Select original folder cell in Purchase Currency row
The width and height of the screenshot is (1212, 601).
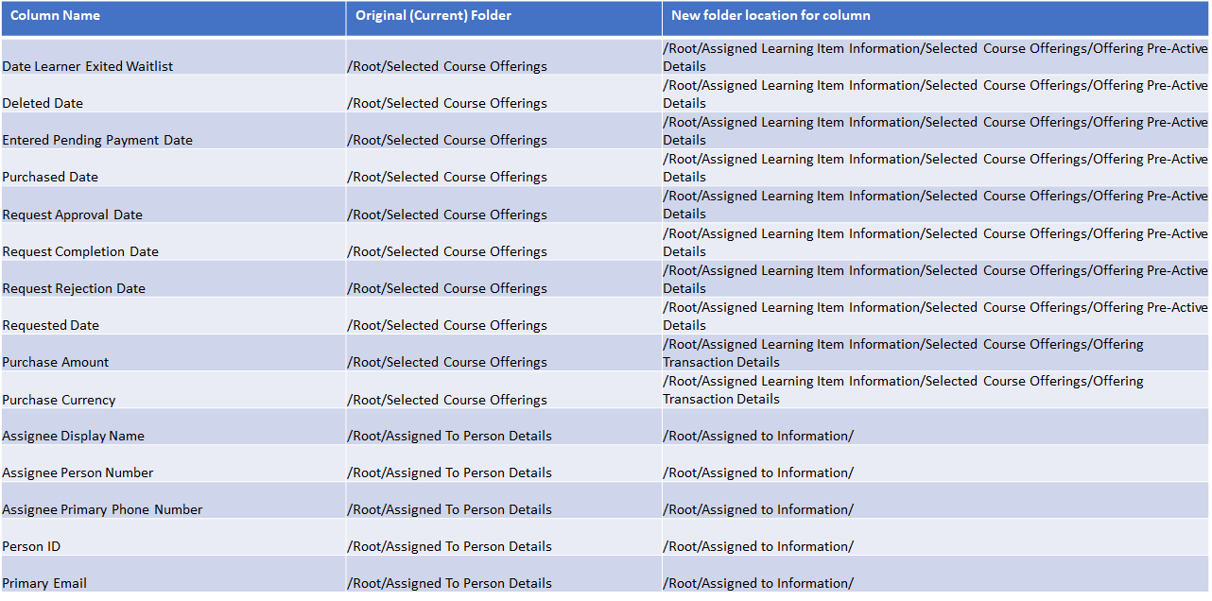click(x=504, y=389)
